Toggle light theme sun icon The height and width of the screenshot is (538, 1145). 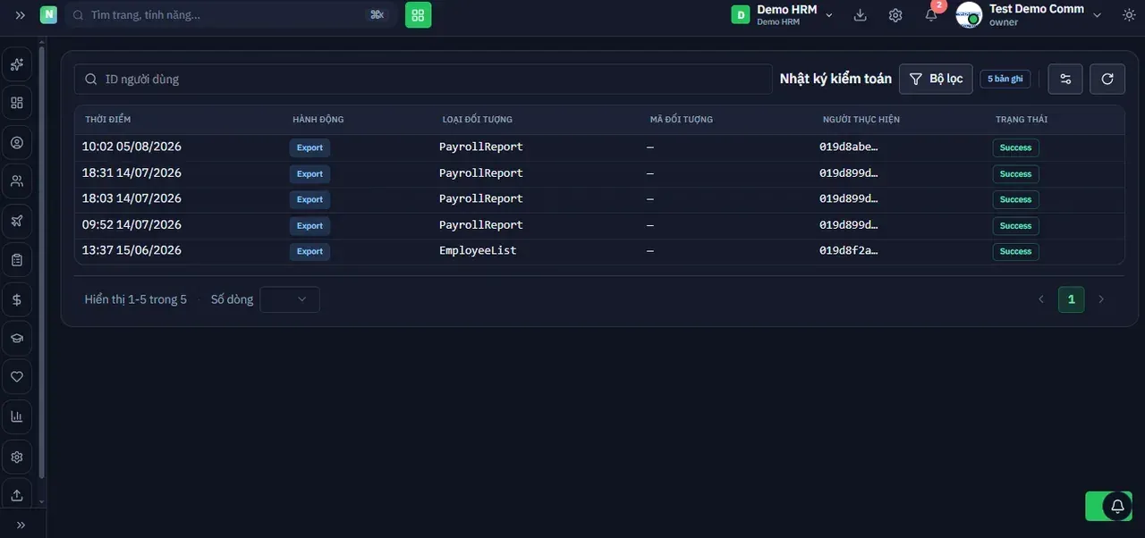[x=1128, y=15]
